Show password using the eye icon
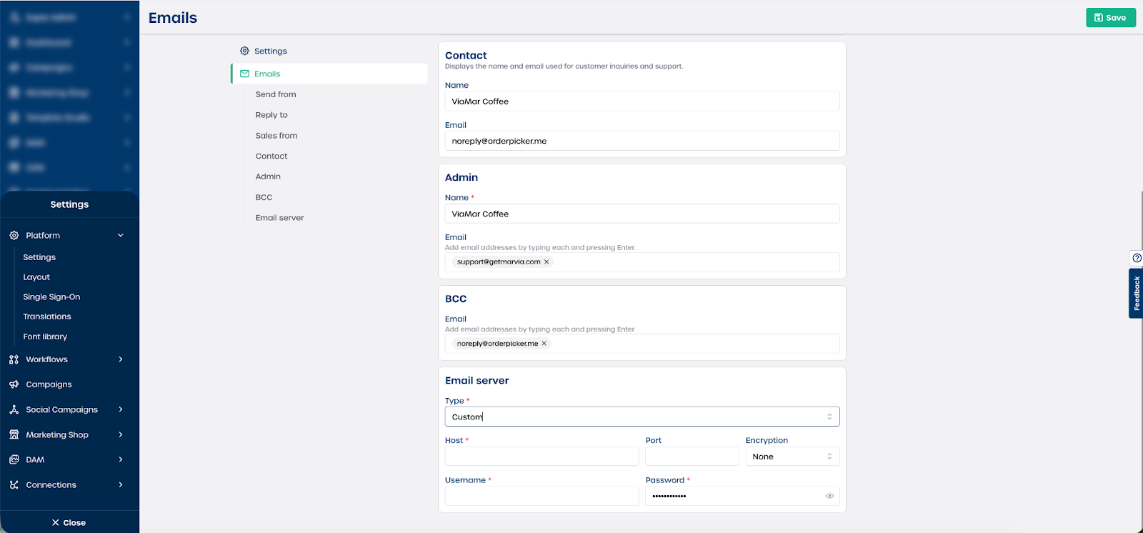Viewport: 1143px width, 533px height. click(x=829, y=496)
